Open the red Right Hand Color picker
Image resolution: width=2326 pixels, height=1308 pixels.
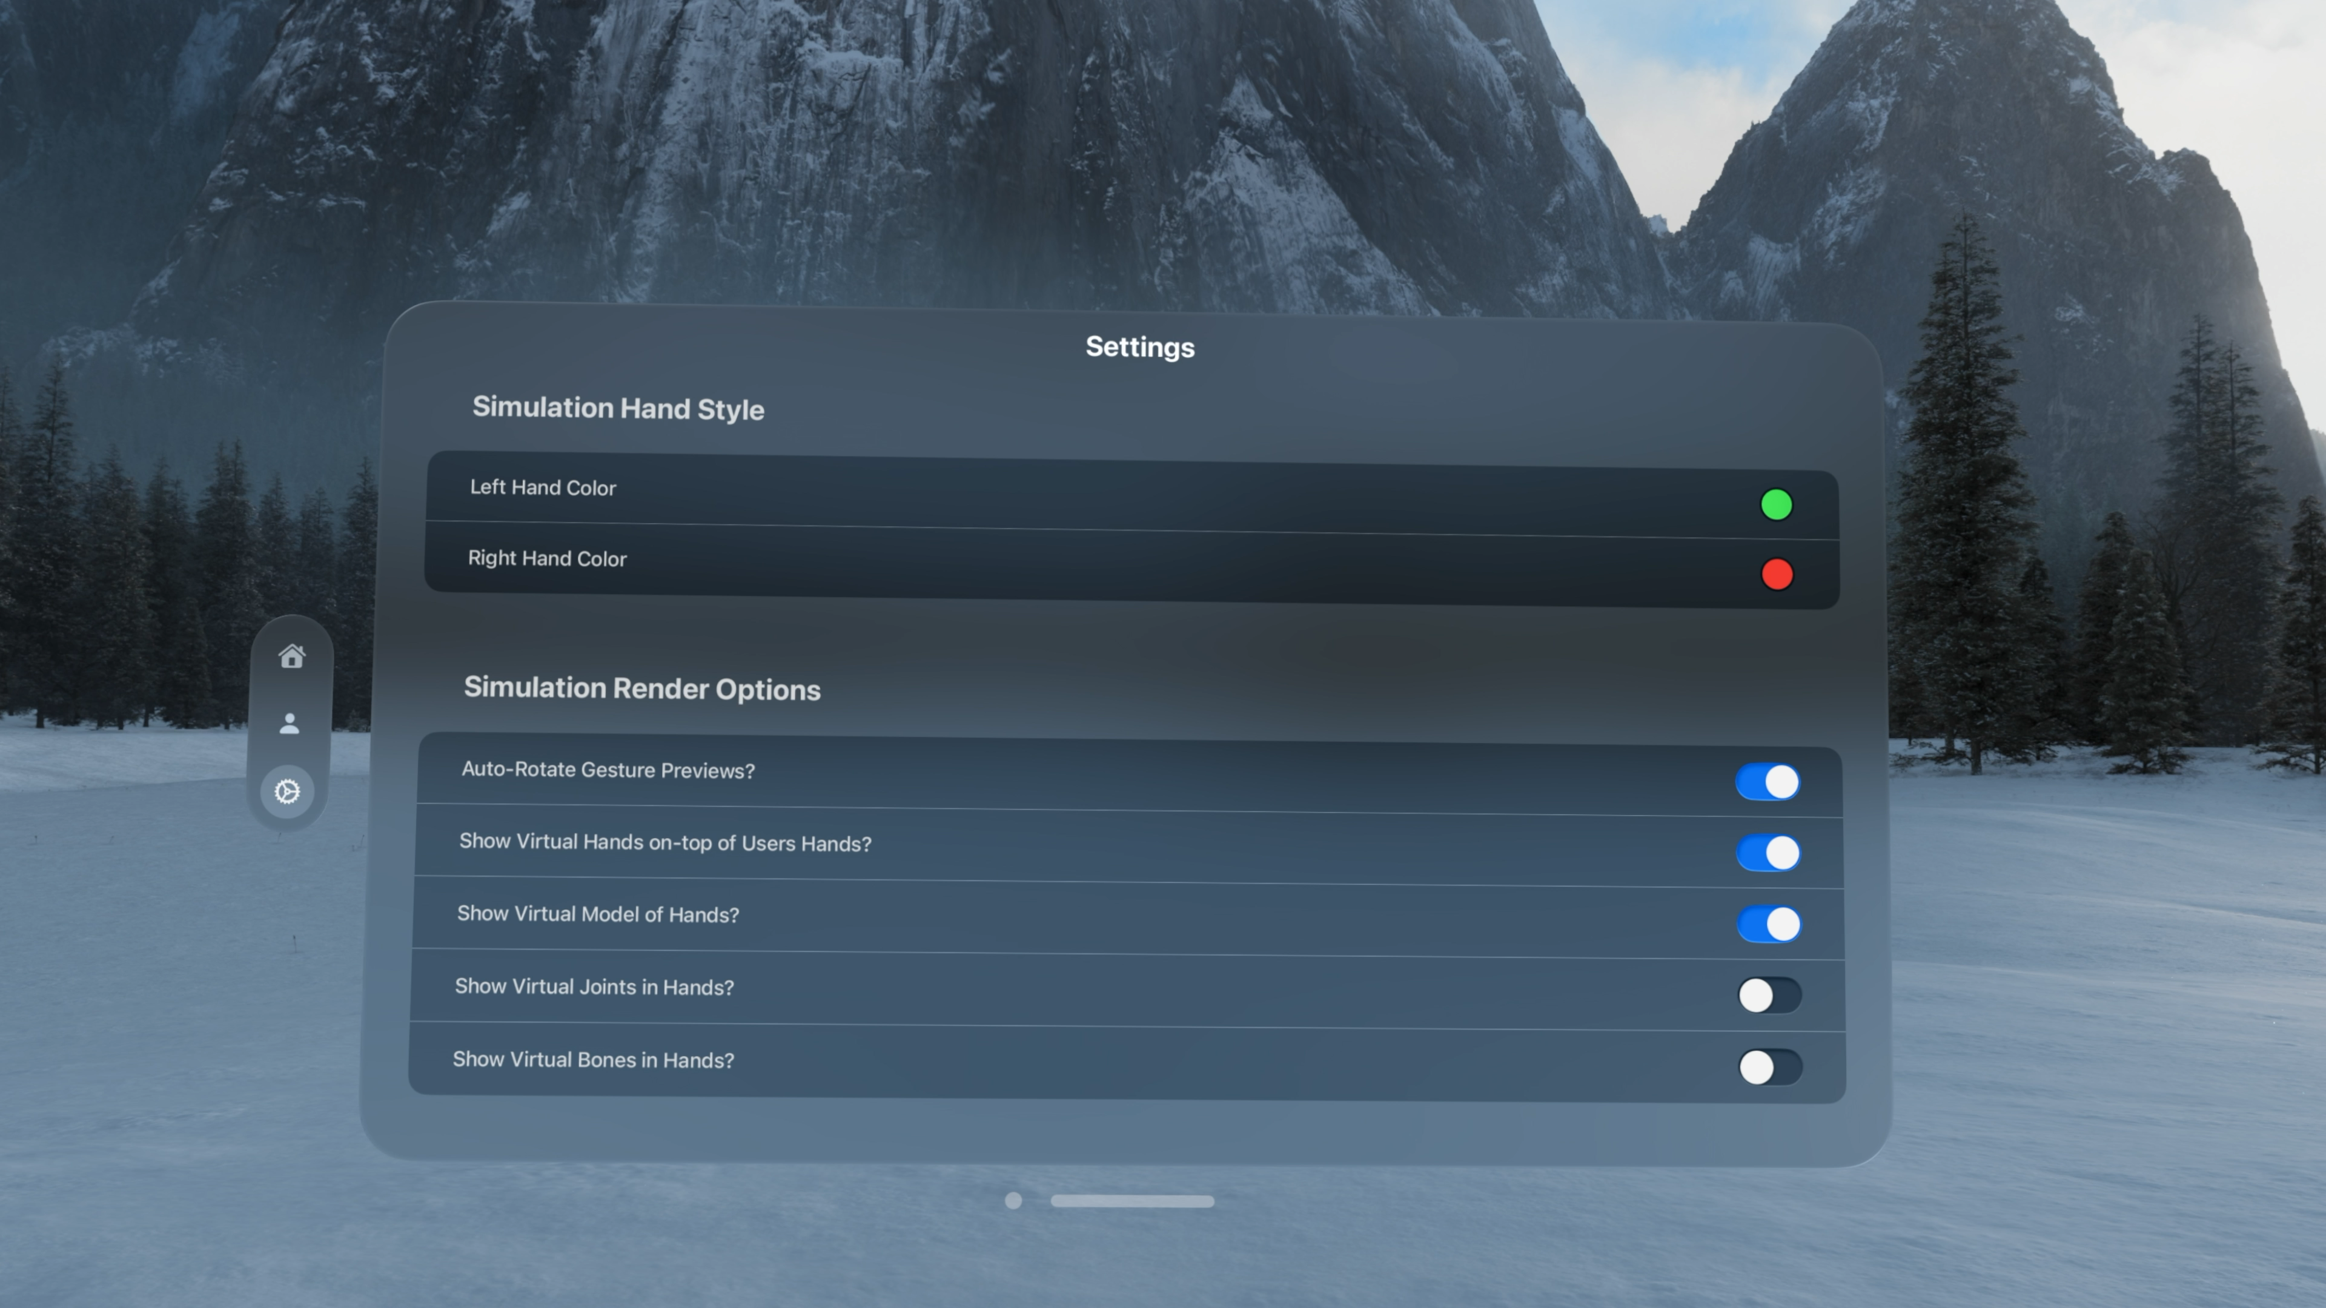pyautogui.click(x=1776, y=574)
